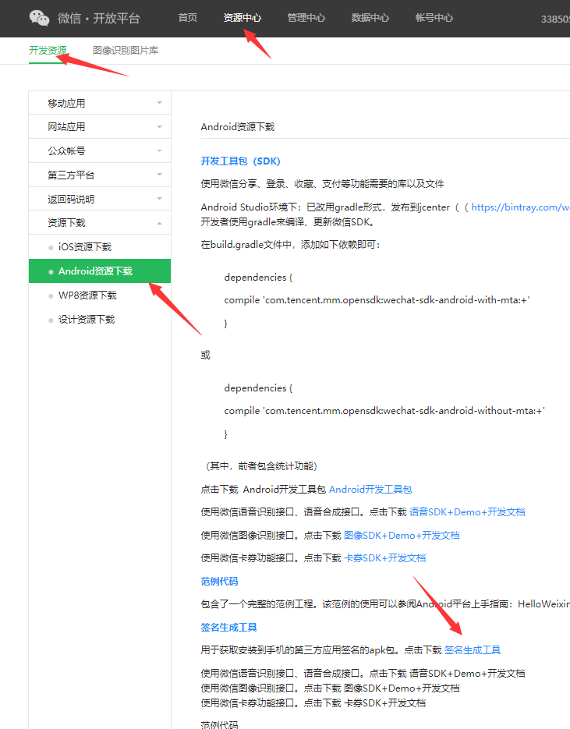Collapse the 资源下载 sidebar section
570x729 pixels.
coord(99,223)
